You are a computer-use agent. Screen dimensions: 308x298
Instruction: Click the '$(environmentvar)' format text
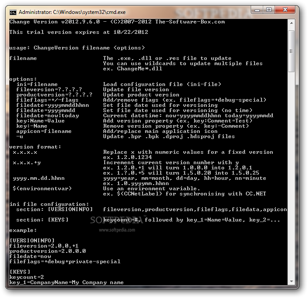pos(42,189)
